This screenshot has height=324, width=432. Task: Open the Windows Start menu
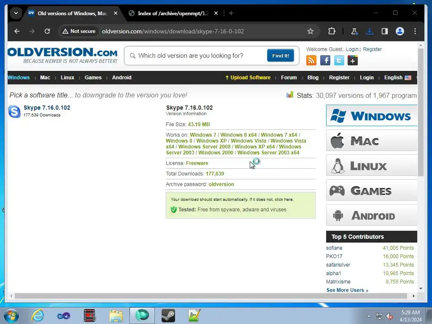(x=11, y=316)
